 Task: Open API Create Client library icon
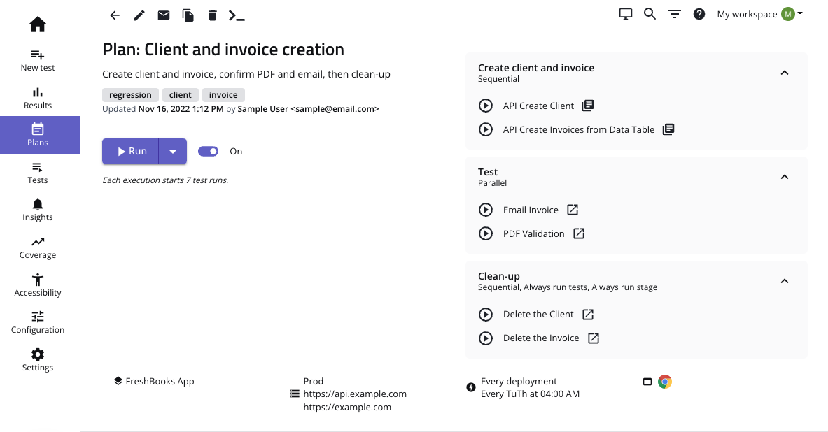(588, 106)
